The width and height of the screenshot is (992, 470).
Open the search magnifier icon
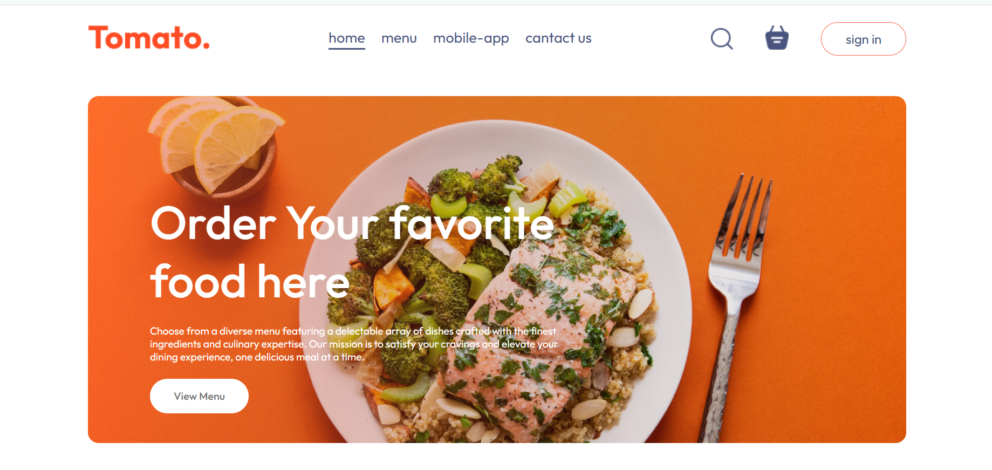[722, 38]
